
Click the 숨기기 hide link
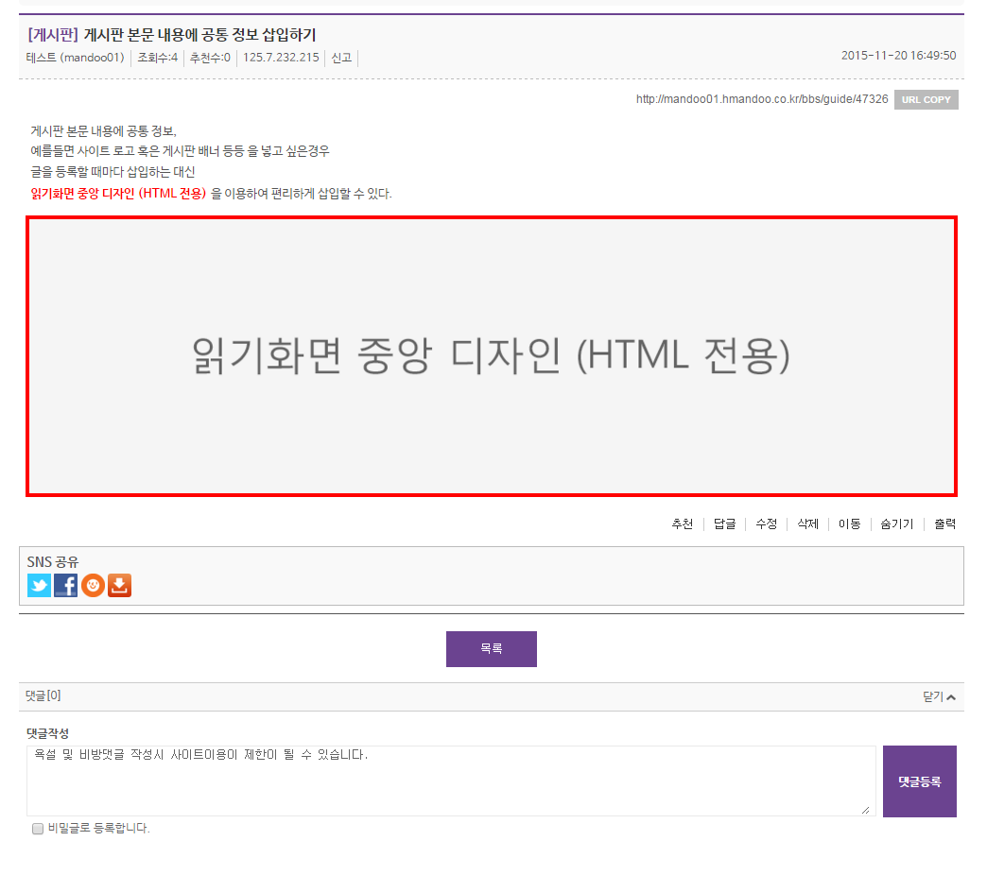[896, 524]
